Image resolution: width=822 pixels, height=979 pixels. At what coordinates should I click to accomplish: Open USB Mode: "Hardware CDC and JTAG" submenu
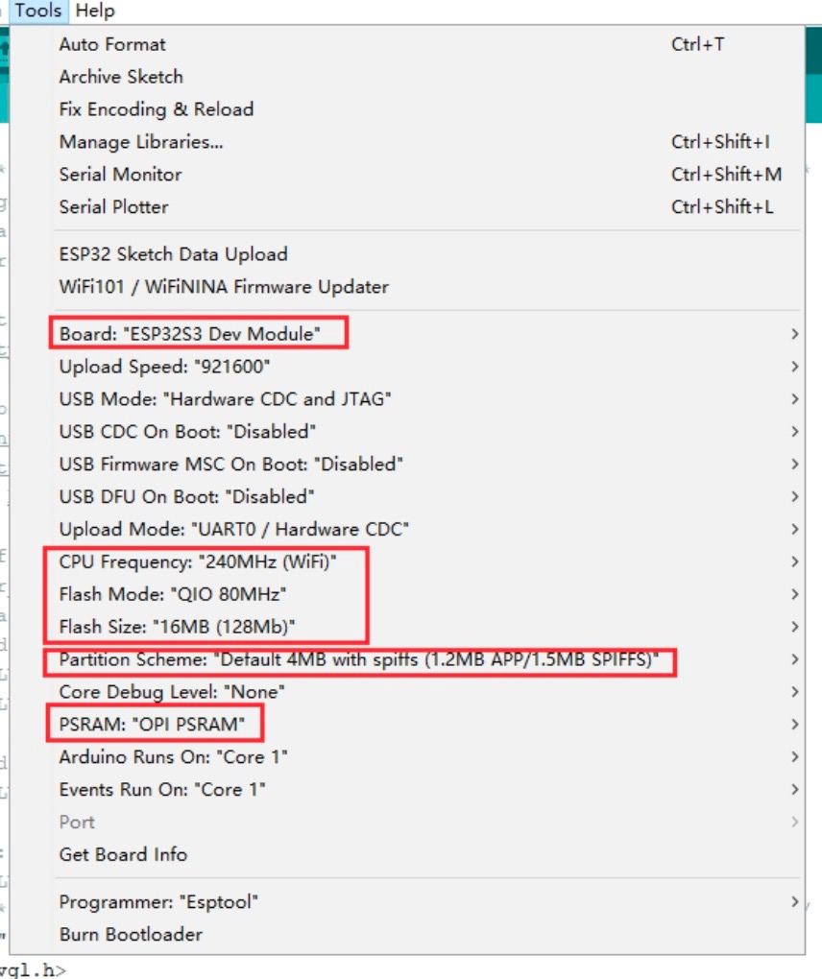pyautogui.click(x=407, y=399)
